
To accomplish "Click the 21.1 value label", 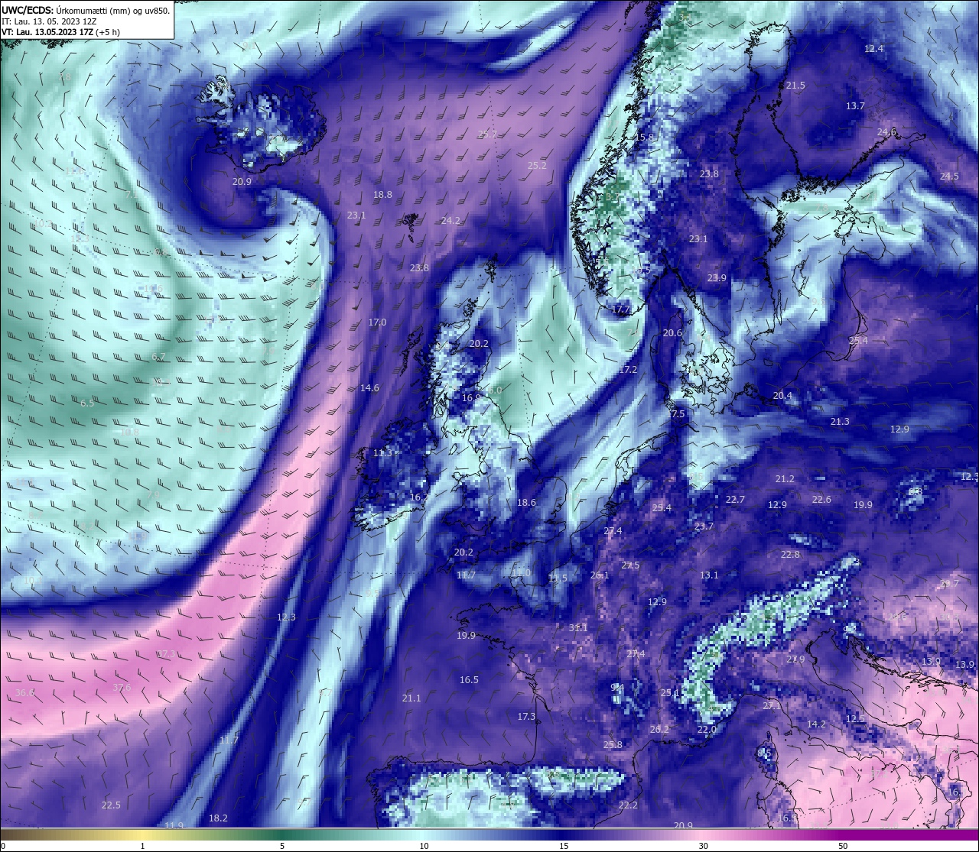I will [411, 698].
